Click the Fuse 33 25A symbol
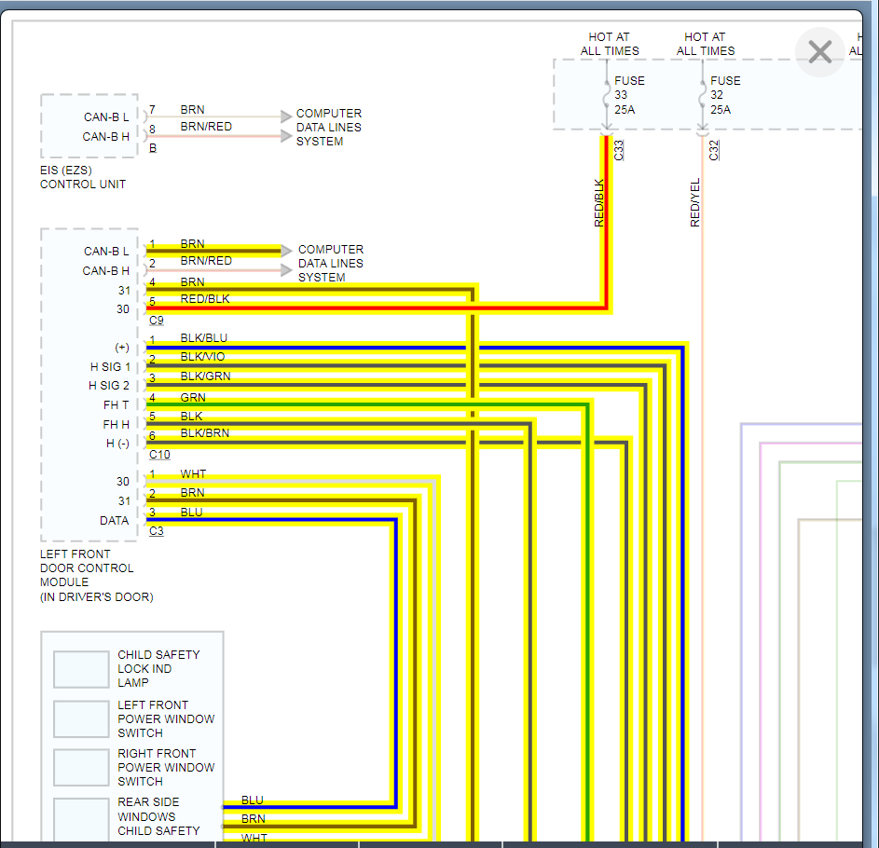Image resolution: width=879 pixels, height=848 pixels. tap(607, 95)
